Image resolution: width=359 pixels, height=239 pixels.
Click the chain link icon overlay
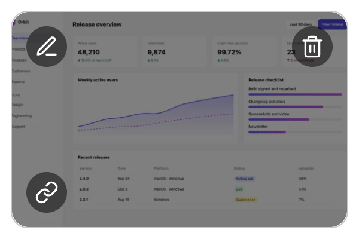click(x=47, y=192)
